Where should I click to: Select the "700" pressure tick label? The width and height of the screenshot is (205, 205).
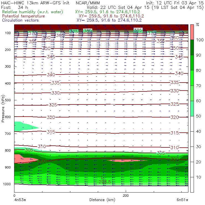tap(8, 134)
